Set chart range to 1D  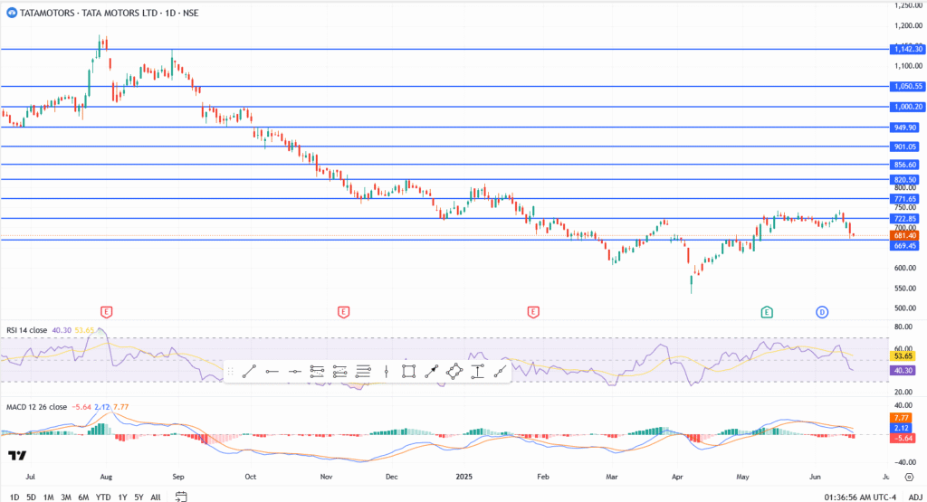coord(14,497)
